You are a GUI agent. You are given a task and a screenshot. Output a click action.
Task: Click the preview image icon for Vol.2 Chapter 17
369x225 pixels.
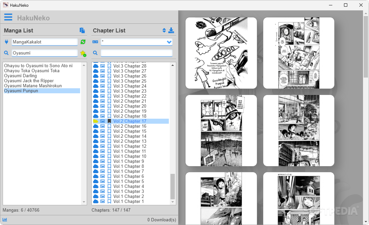pyautogui.click(x=103, y=121)
